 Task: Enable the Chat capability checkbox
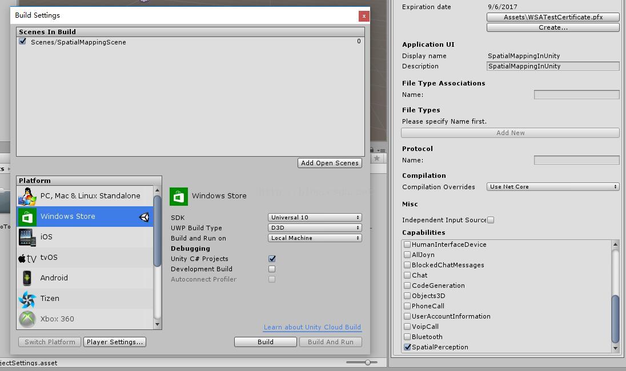coord(407,275)
